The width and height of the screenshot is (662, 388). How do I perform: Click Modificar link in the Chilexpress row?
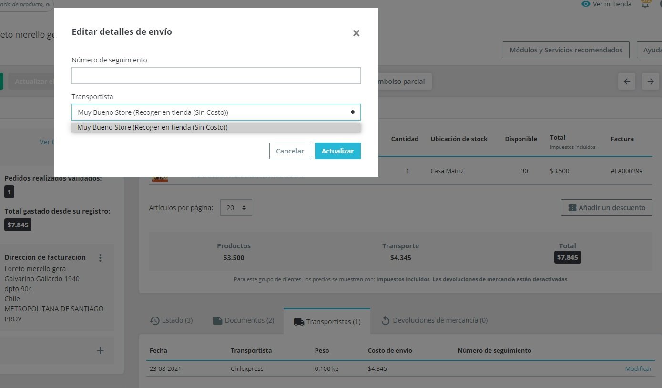pos(638,368)
